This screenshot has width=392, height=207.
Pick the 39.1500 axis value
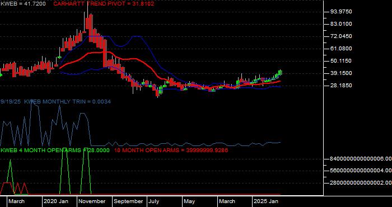[x=341, y=73]
